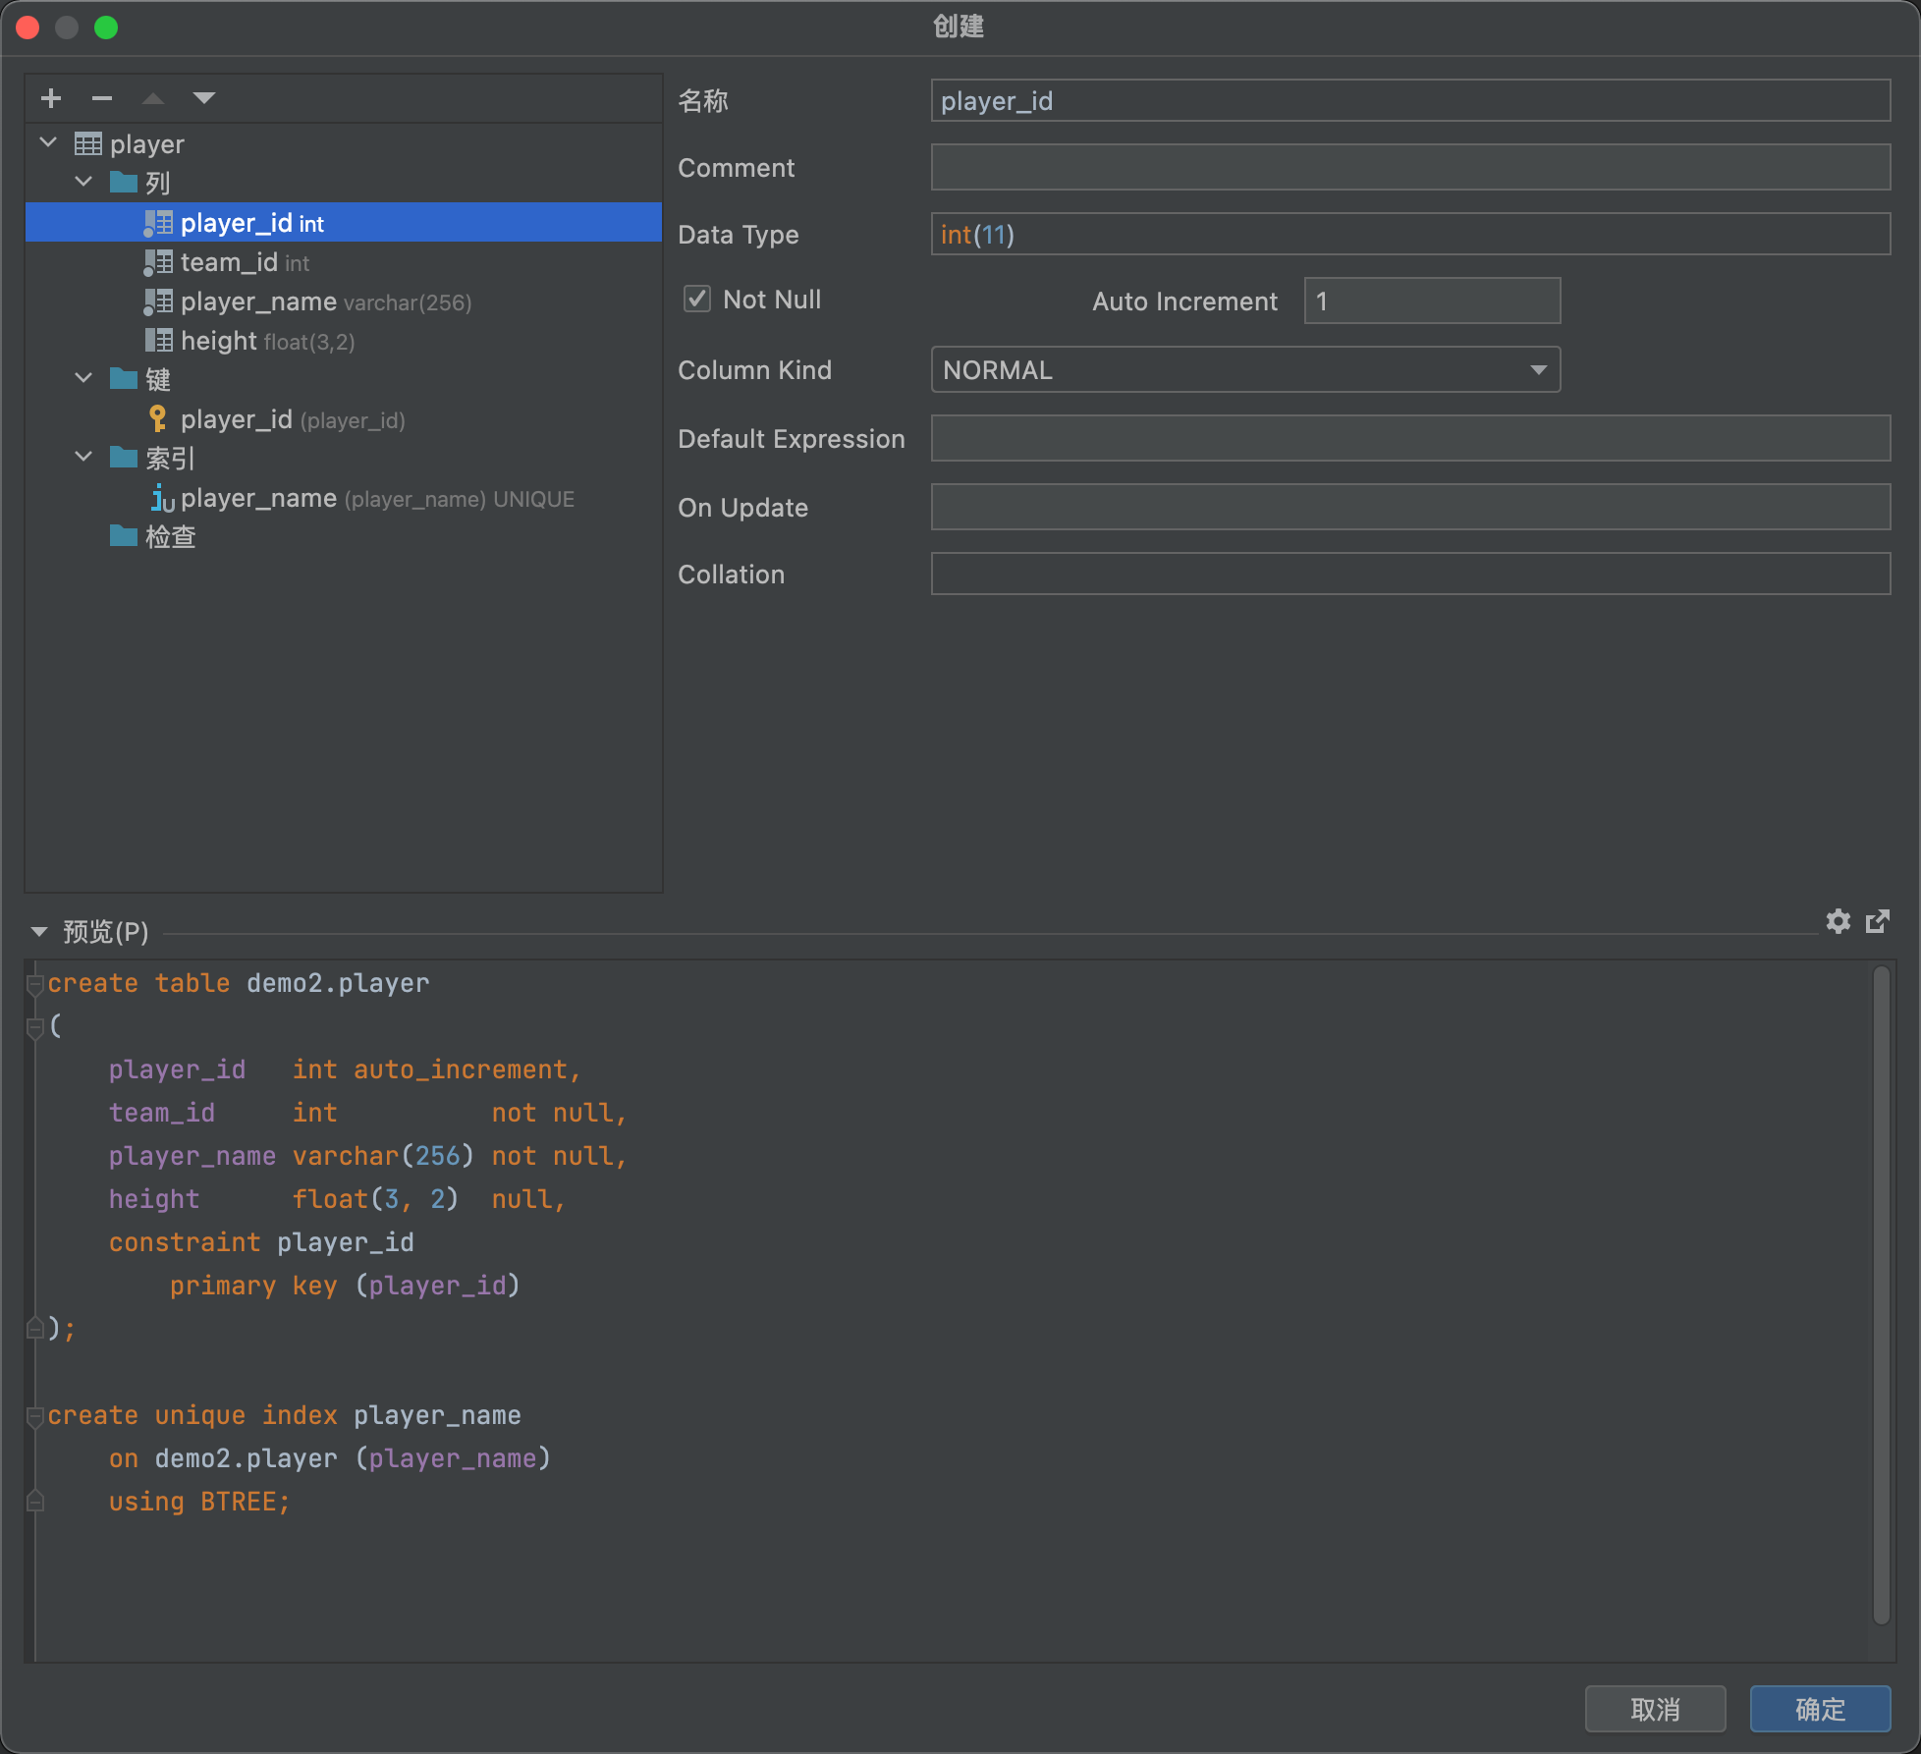This screenshot has width=1921, height=1754.
Task: Click the remove (−) button in the tree toolbar
Action: (102, 98)
